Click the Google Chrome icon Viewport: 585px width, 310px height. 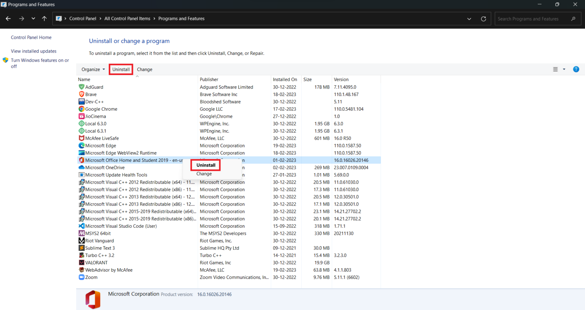(82, 109)
